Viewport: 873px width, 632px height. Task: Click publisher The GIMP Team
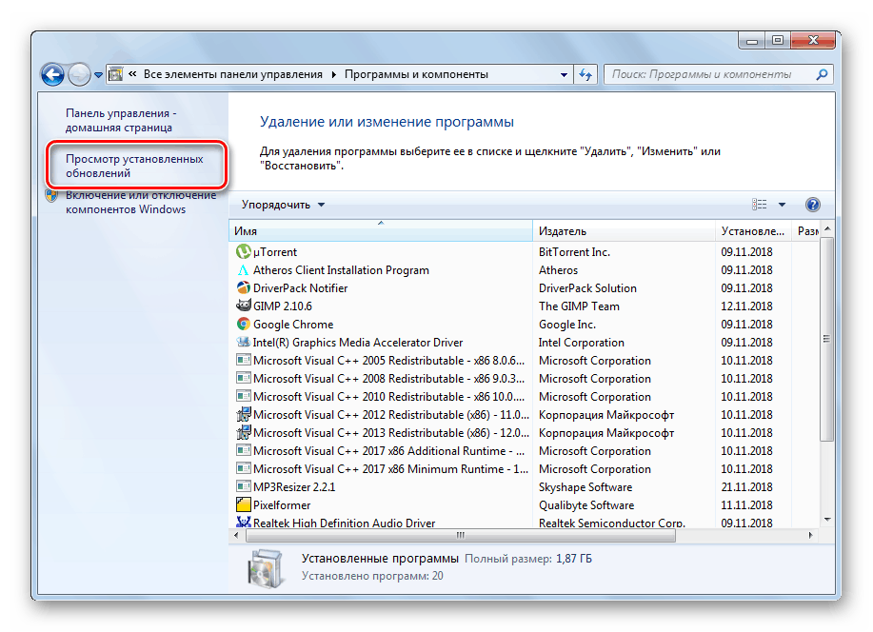tap(579, 306)
